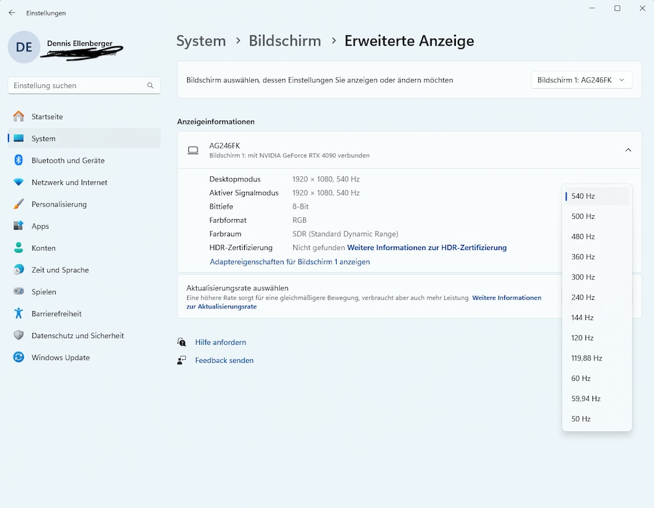Select 240 Hz refresh rate

click(x=583, y=297)
